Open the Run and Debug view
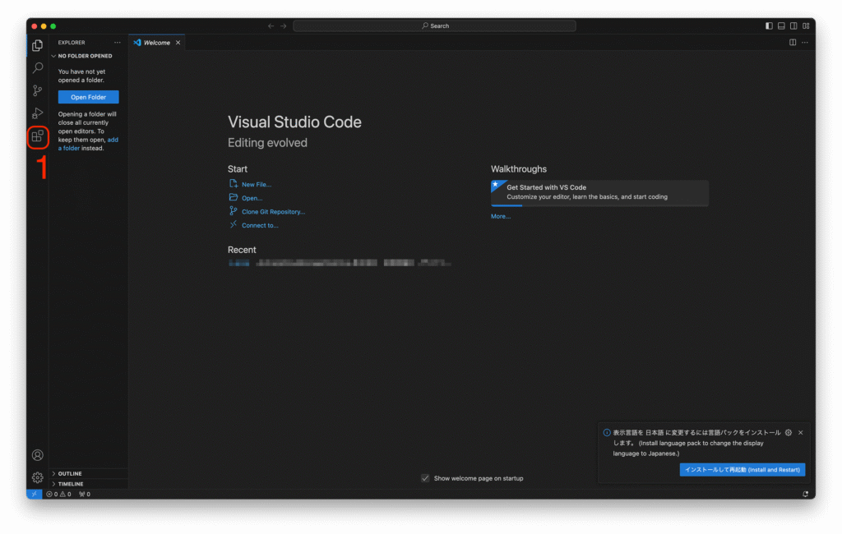842x534 pixels. click(38, 113)
